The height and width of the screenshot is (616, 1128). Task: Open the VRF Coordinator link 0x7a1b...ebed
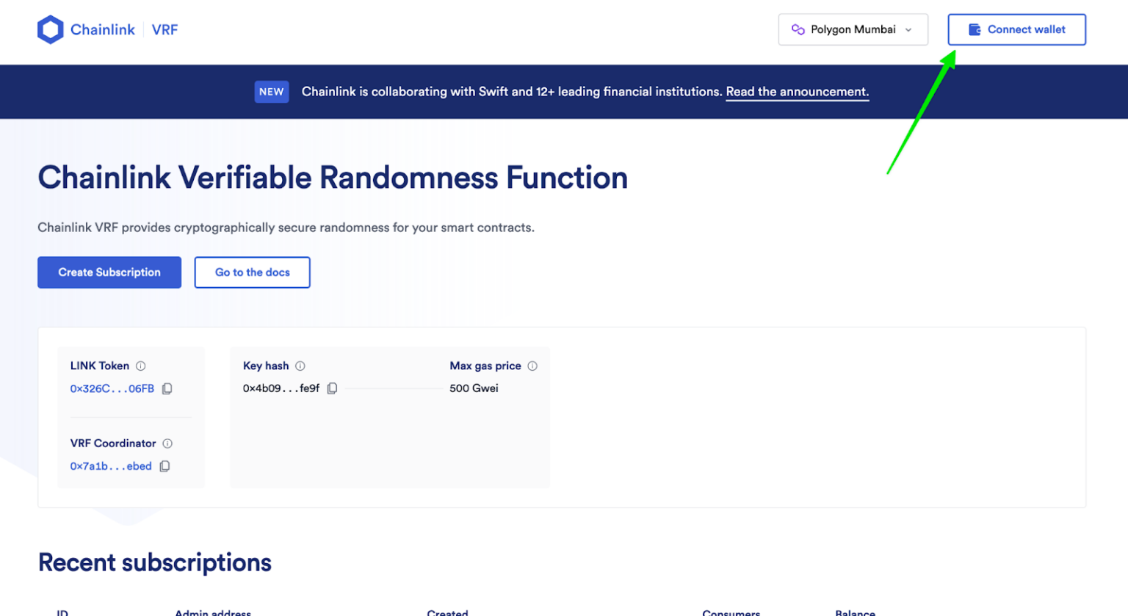pos(110,465)
